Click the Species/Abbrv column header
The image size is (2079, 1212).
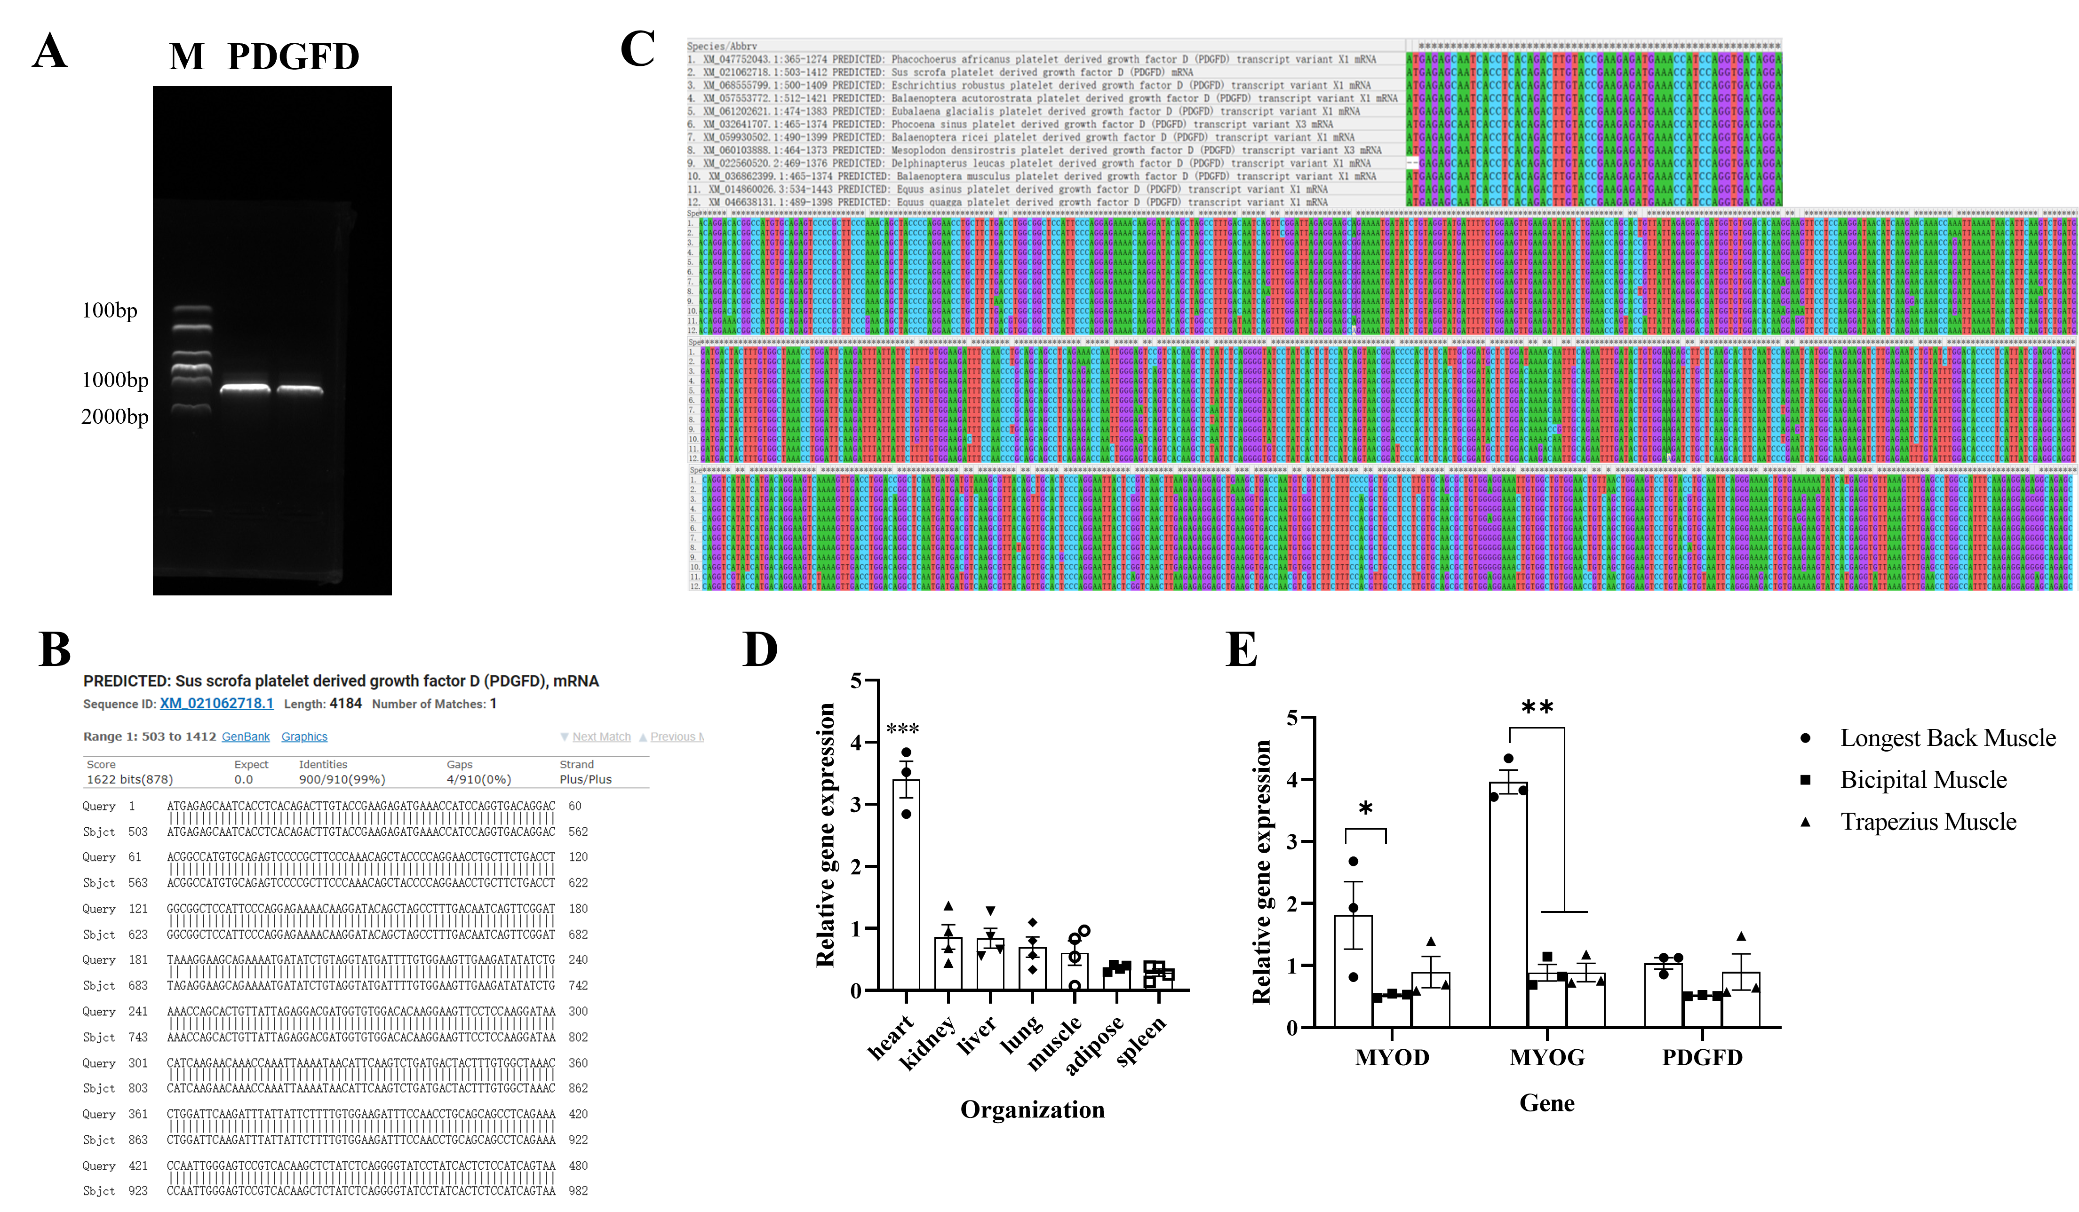[x=722, y=46]
